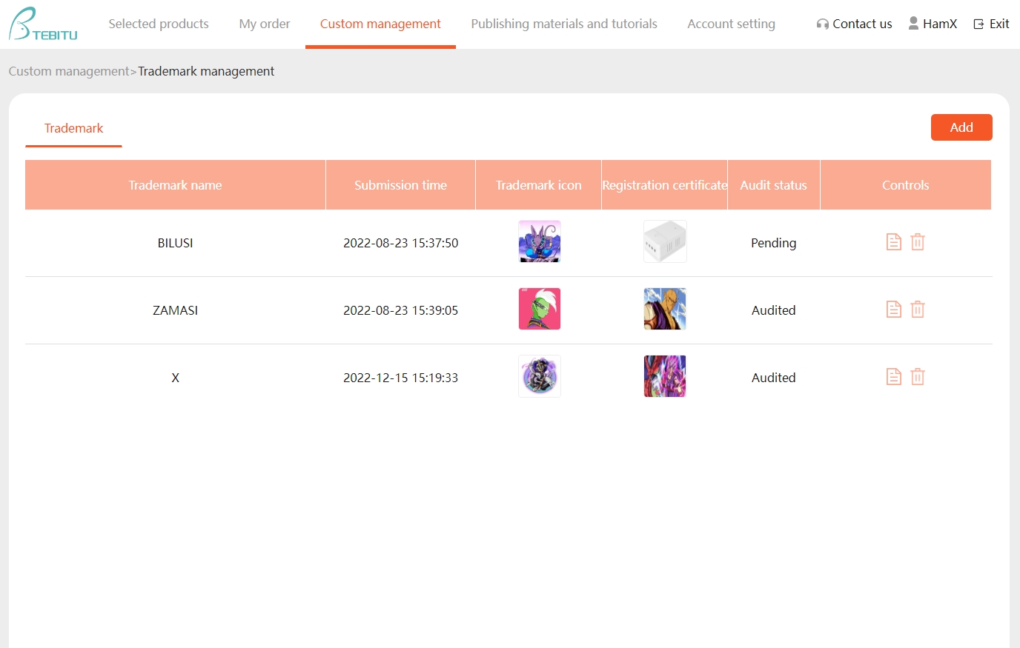Select the Trademark tab

click(x=73, y=127)
